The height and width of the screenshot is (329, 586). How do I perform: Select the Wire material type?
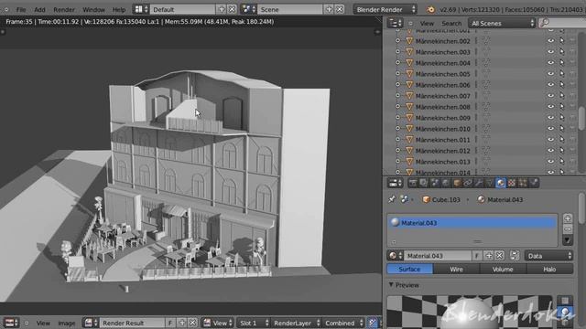pos(456,269)
